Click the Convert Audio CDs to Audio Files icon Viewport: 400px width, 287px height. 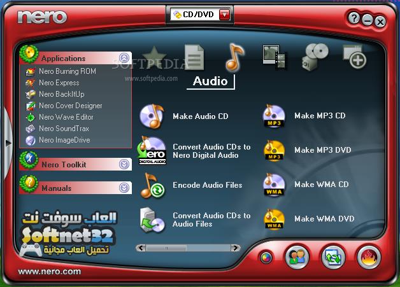pos(153,220)
